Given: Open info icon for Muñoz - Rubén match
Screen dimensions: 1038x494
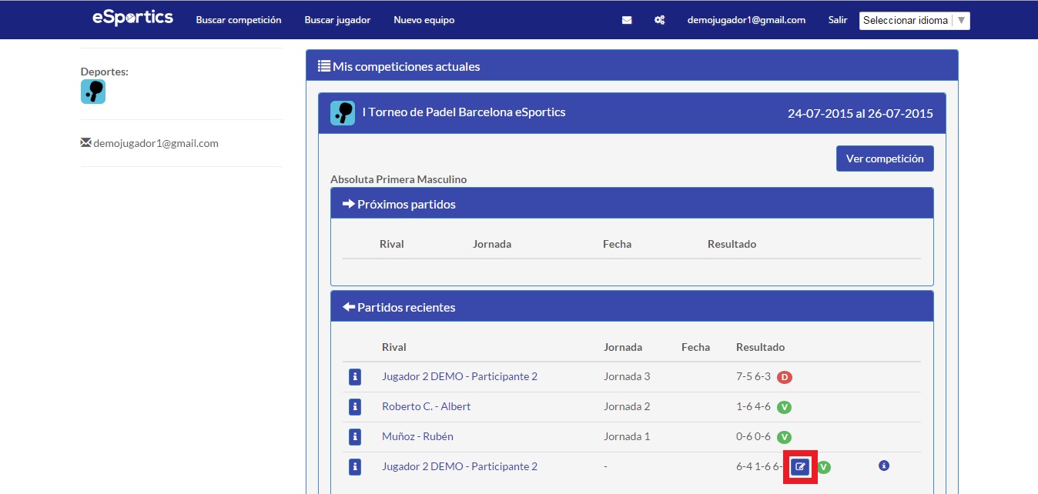Looking at the screenshot, I should [x=355, y=436].
